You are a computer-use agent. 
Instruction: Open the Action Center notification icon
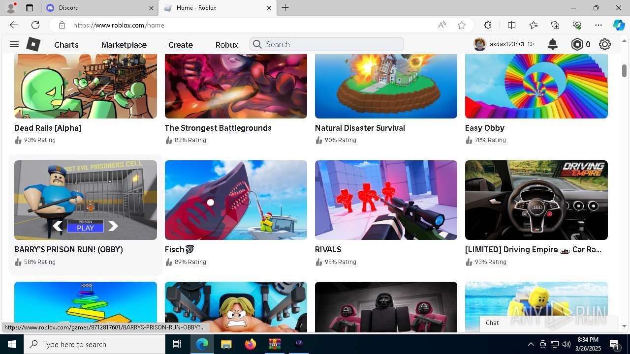coord(615,344)
